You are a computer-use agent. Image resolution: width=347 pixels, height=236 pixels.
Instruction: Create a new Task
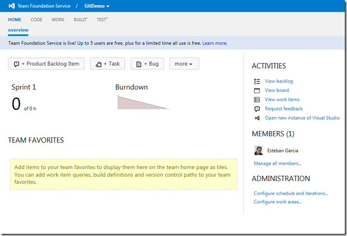click(x=108, y=64)
